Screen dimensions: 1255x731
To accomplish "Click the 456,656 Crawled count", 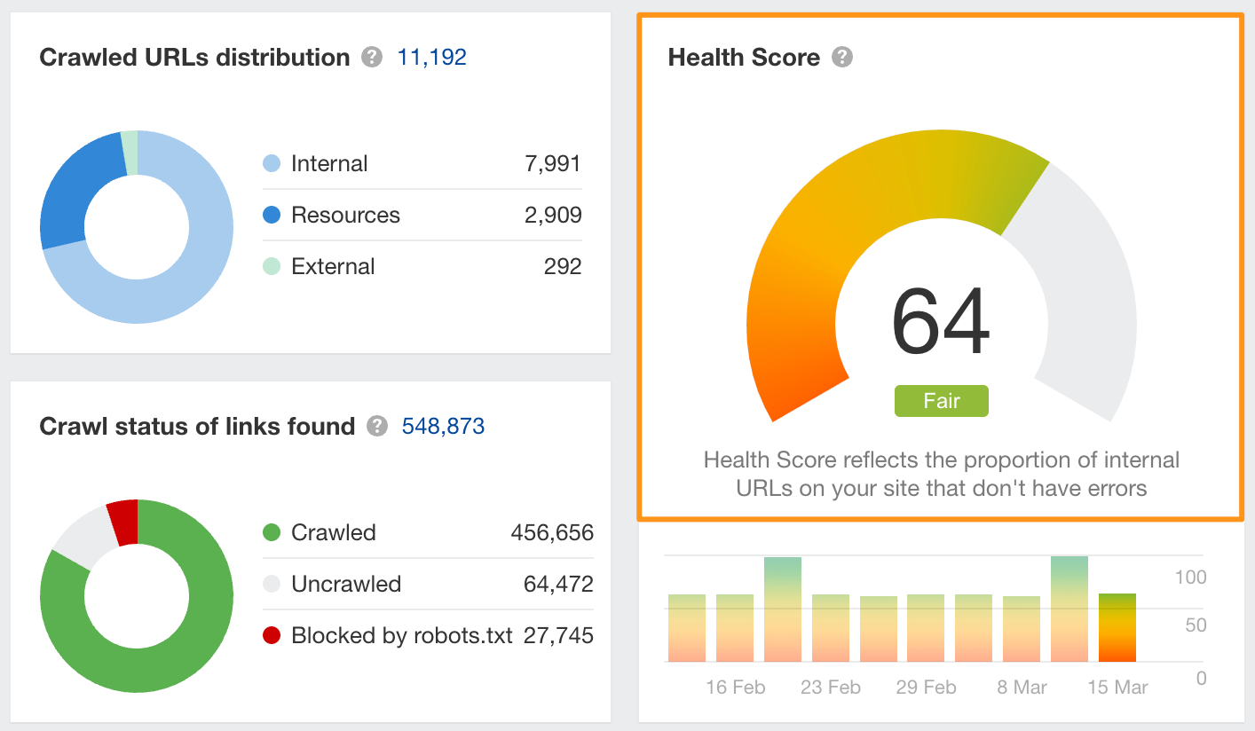I will 552,533.
